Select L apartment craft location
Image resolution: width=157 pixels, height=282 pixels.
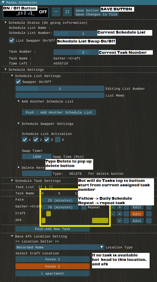click(53, 273)
